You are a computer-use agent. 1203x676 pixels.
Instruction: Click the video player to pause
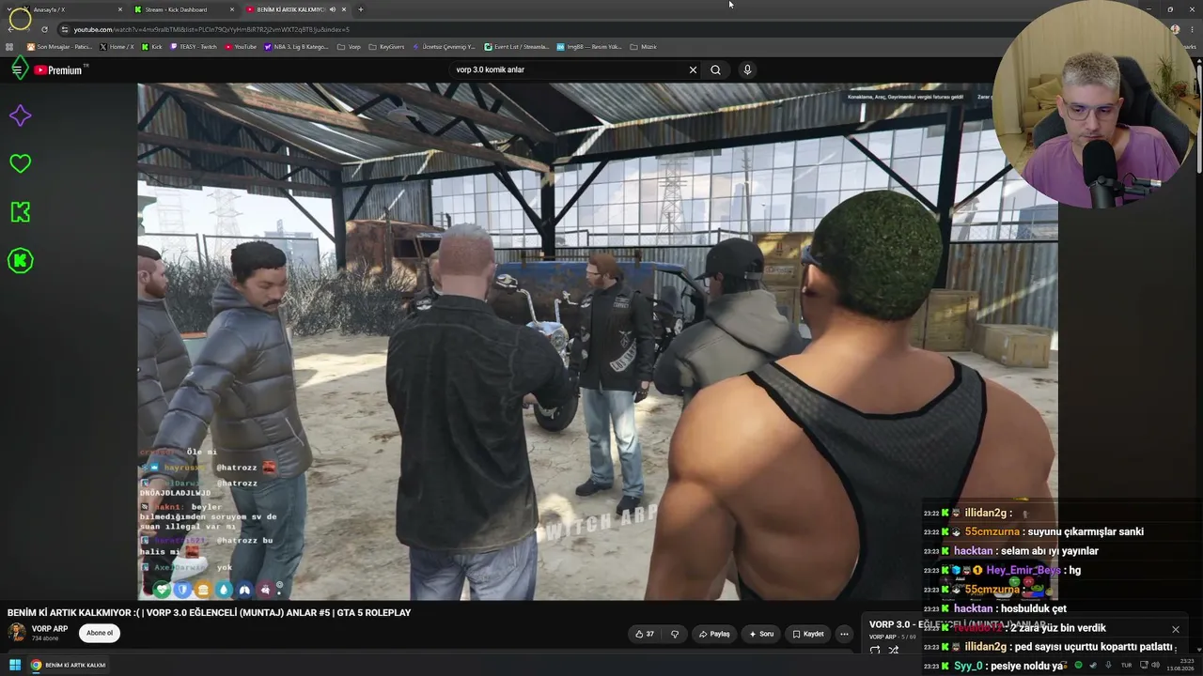598,342
